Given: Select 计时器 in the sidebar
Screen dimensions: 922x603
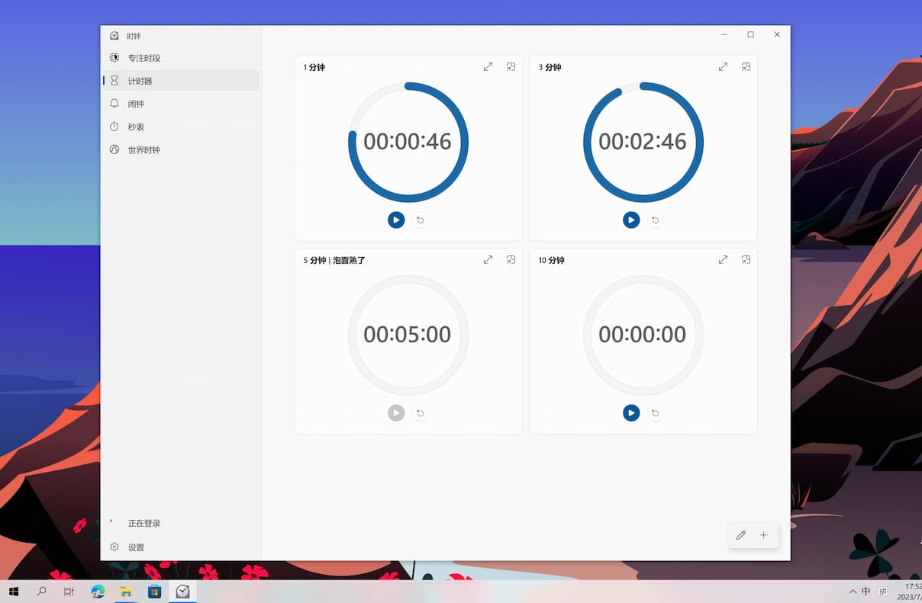Looking at the screenshot, I should click(181, 81).
